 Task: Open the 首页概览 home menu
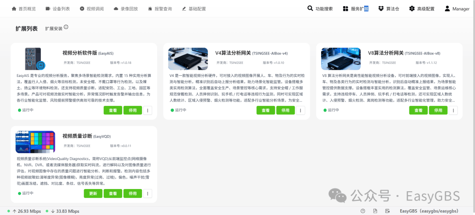(x=24, y=9)
